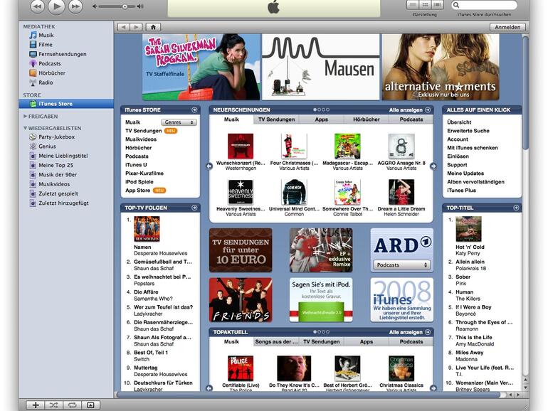
Task: Click the Erweiterte Suche link
Action: (x=468, y=131)
